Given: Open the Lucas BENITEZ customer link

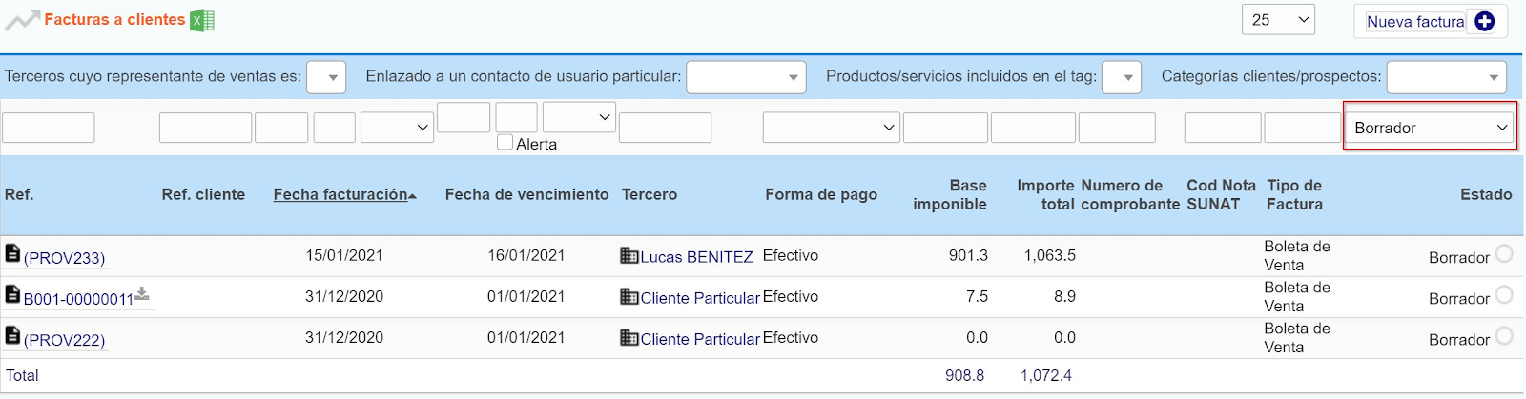Looking at the screenshot, I should coord(696,257).
